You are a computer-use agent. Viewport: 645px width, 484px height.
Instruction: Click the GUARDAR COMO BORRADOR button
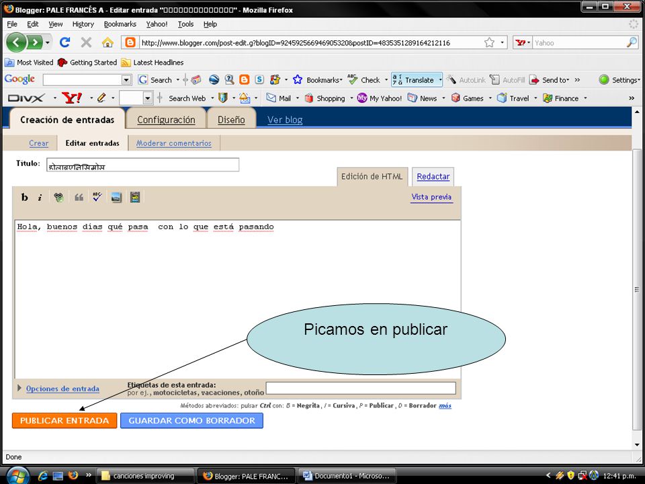[x=191, y=421]
